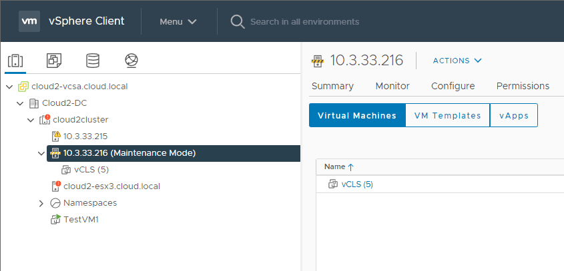Collapse the Cloud2-DC datacenter node

[x=19, y=103]
